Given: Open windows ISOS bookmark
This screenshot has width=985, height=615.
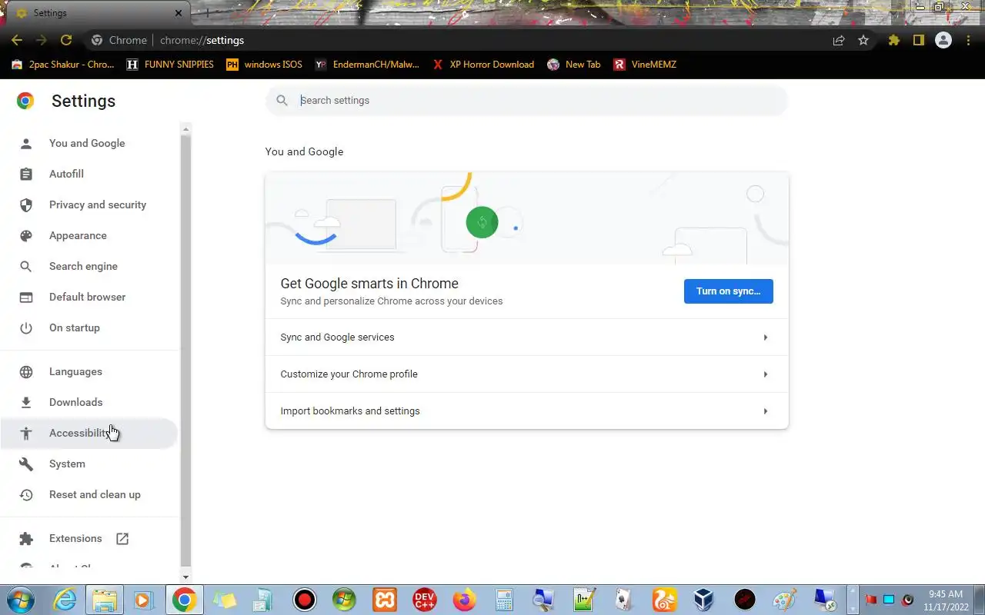Looking at the screenshot, I should pos(265,65).
